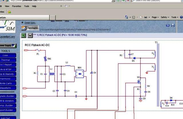Open the Report Builder tool
The height and width of the screenshot is (119, 183).
(8, 110)
